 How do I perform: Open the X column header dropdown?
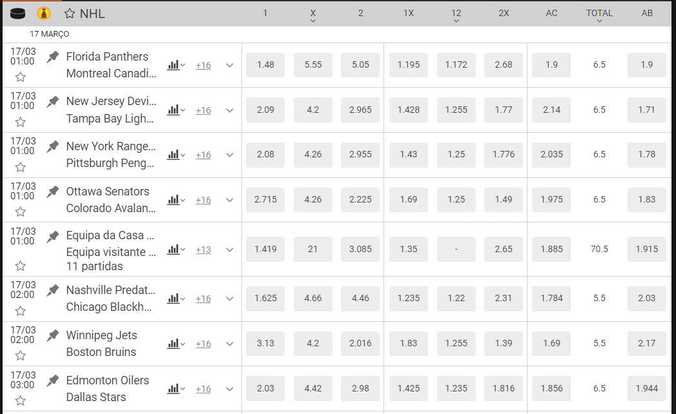pyautogui.click(x=313, y=21)
